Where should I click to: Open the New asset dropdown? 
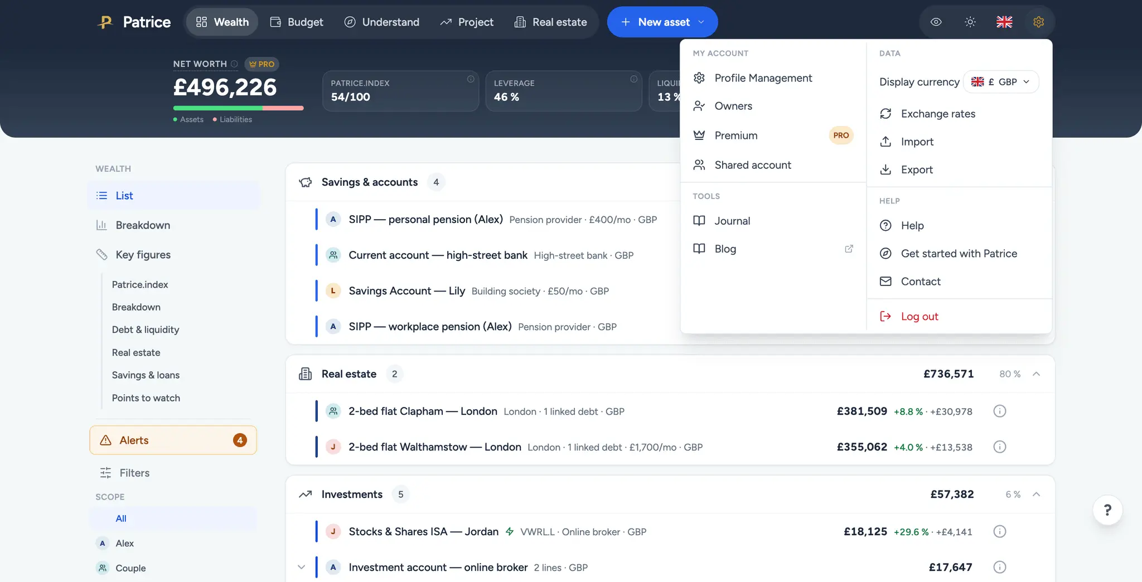click(662, 22)
